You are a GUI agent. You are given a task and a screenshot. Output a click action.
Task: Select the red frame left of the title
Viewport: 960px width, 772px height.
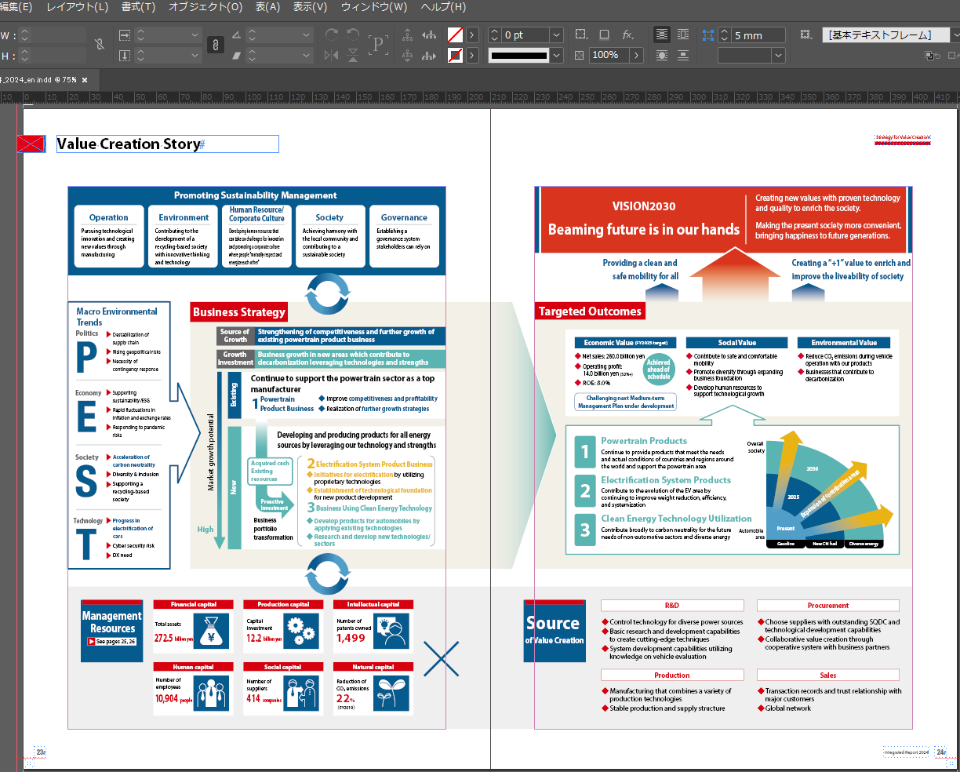pos(31,144)
